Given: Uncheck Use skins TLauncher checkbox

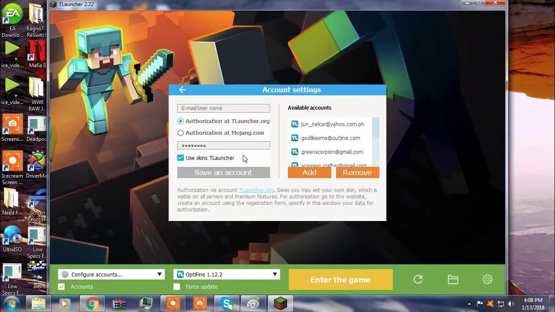Looking at the screenshot, I should [x=180, y=158].
